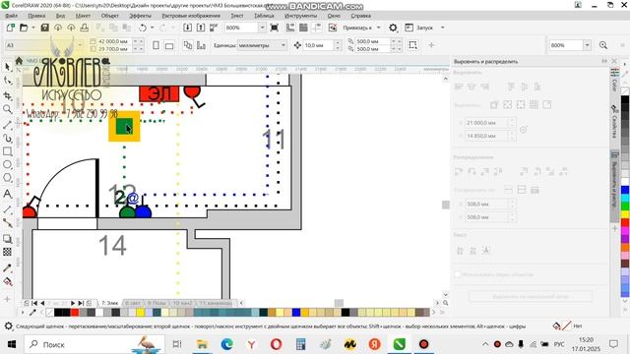Click the New document icon
Image resolution: width=630 pixels, height=354 pixels.
click(11, 28)
